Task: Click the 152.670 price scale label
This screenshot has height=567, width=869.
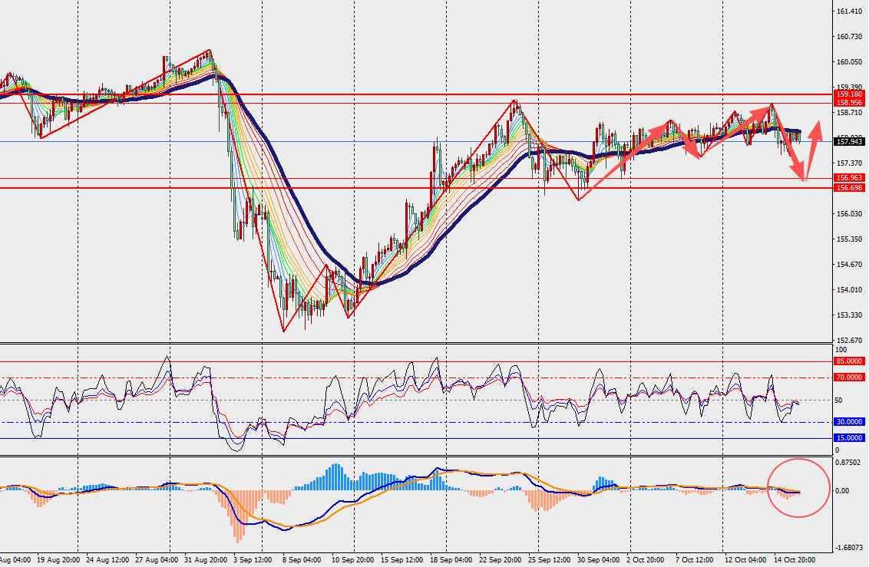Action: coord(849,340)
